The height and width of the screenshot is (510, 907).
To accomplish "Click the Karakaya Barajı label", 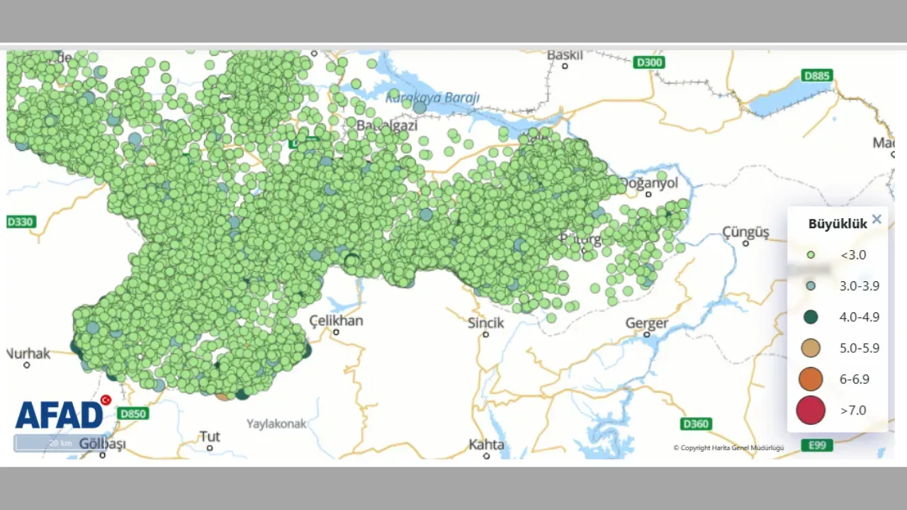I will click(x=432, y=98).
